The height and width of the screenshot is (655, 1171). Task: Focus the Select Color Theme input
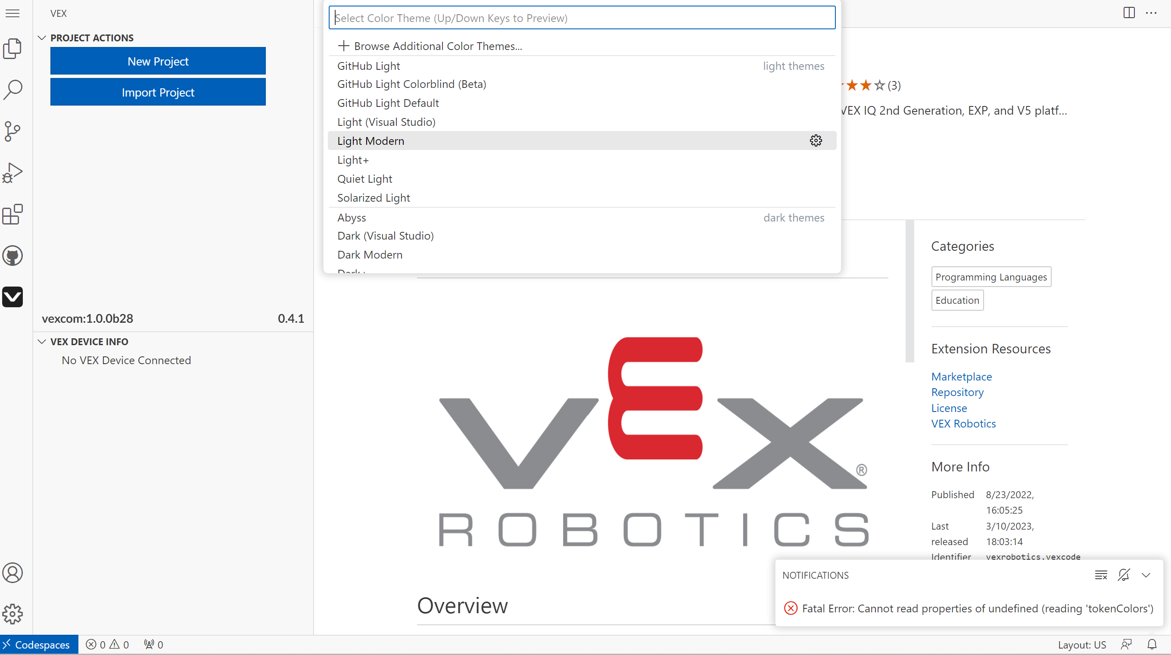pos(582,18)
